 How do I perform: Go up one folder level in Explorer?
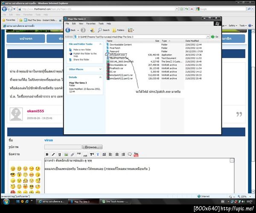(x=93, y=30)
